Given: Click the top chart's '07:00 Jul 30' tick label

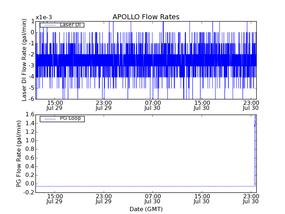Looking at the screenshot, I should pyautogui.click(x=152, y=105).
